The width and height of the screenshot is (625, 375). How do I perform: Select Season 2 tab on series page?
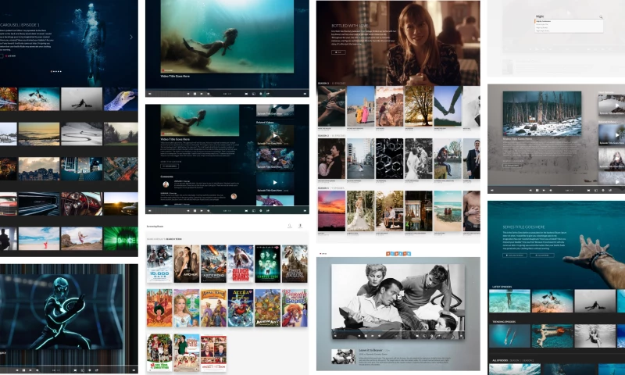click(529, 361)
